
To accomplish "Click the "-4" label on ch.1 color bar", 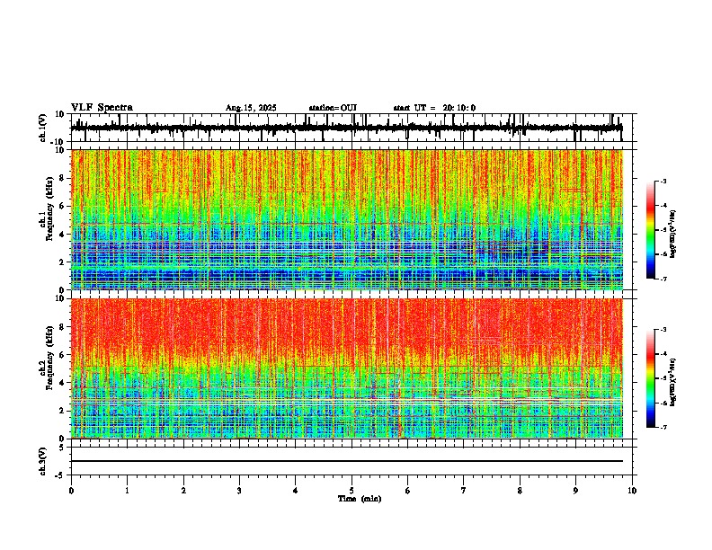I will coord(663,206).
